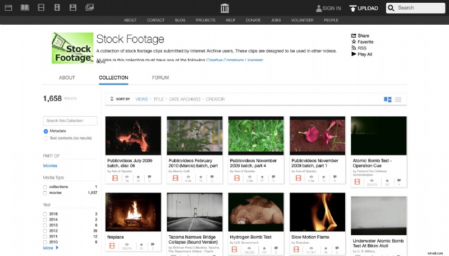
Task: Open the Images icon in top bar
Action: (90, 7)
